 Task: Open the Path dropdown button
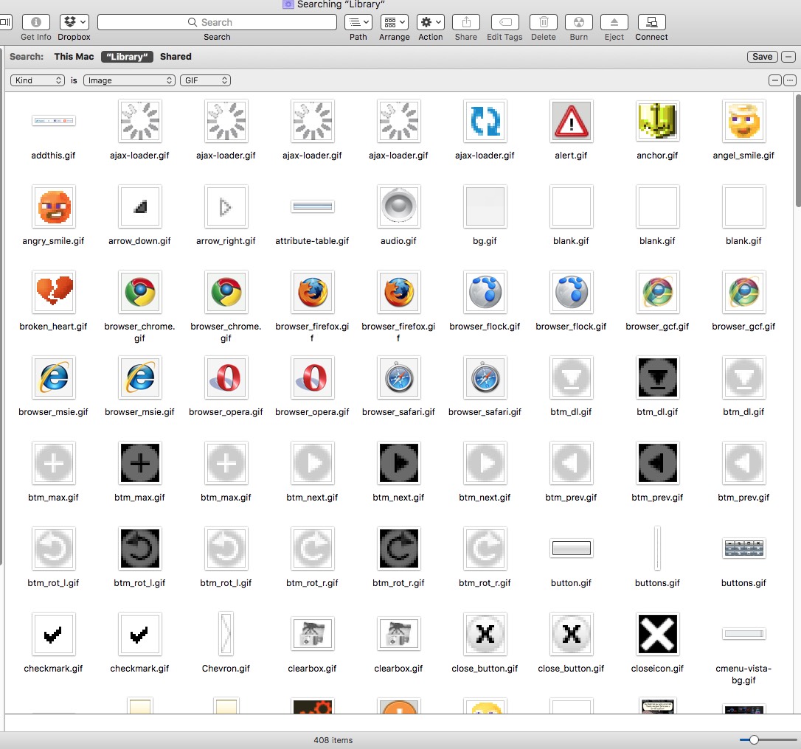(x=358, y=22)
